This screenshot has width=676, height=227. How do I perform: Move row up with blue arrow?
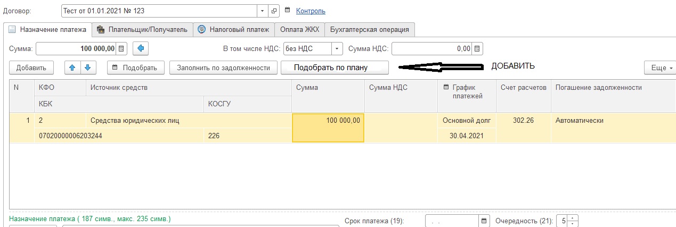click(72, 68)
